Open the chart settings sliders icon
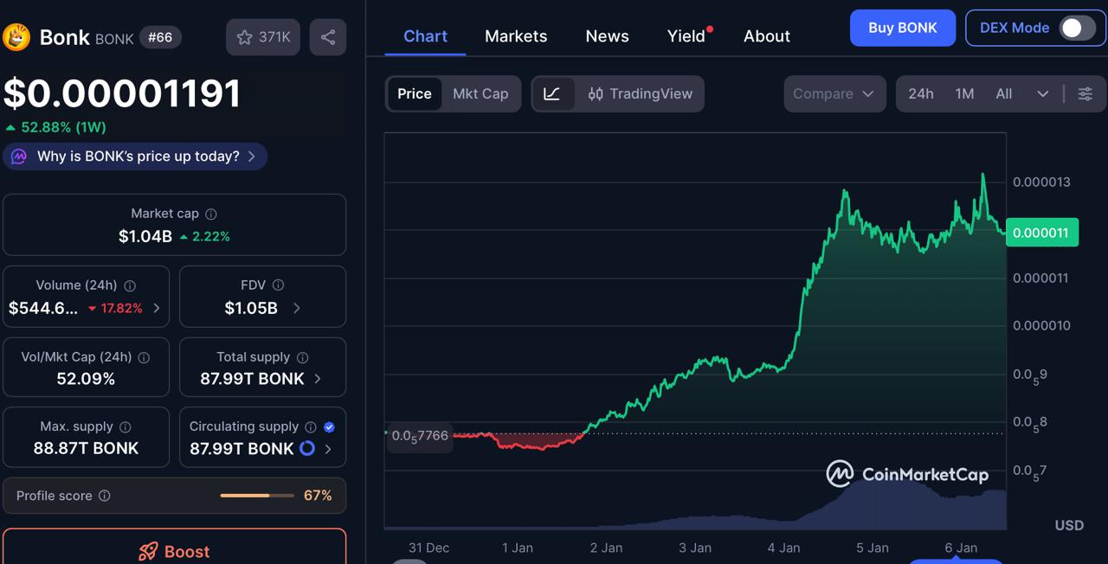The height and width of the screenshot is (564, 1108). click(1085, 93)
